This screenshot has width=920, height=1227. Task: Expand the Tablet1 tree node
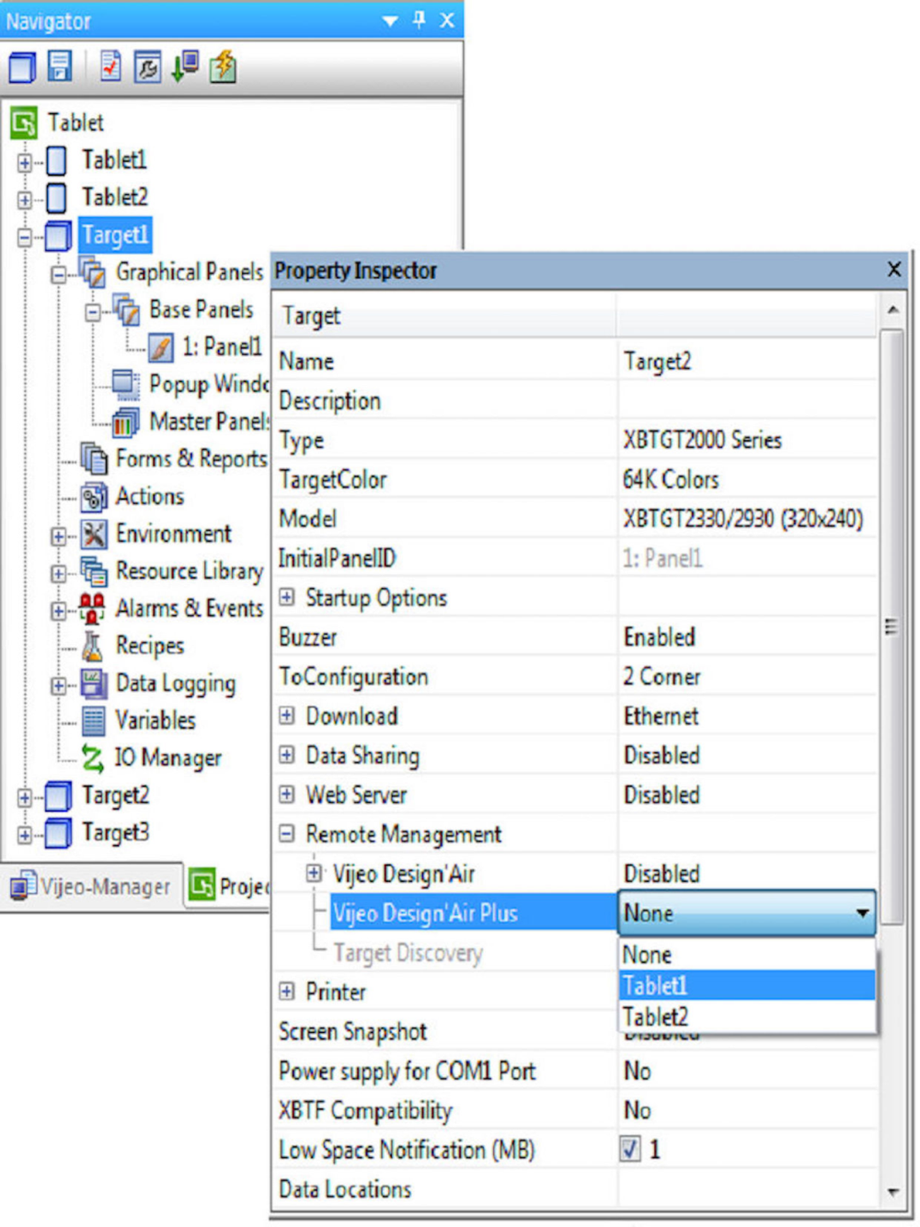point(25,162)
